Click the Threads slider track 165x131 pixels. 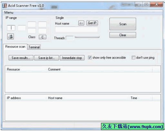coord(87,37)
